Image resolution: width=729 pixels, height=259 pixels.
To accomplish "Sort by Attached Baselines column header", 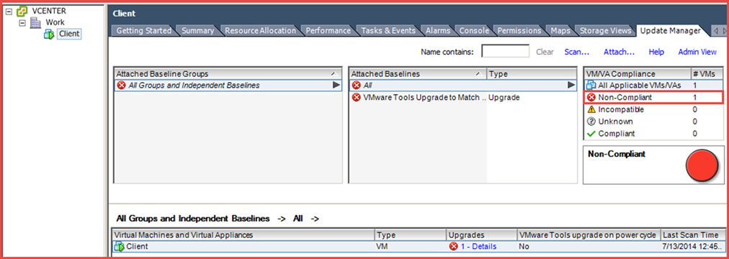I will (x=418, y=74).
